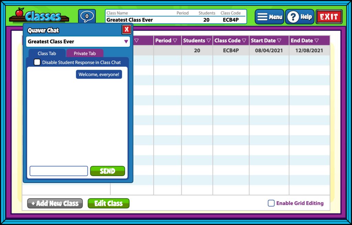This screenshot has height=225, width=352.
Task: Sort by the Class Code column header
Action: [231, 41]
